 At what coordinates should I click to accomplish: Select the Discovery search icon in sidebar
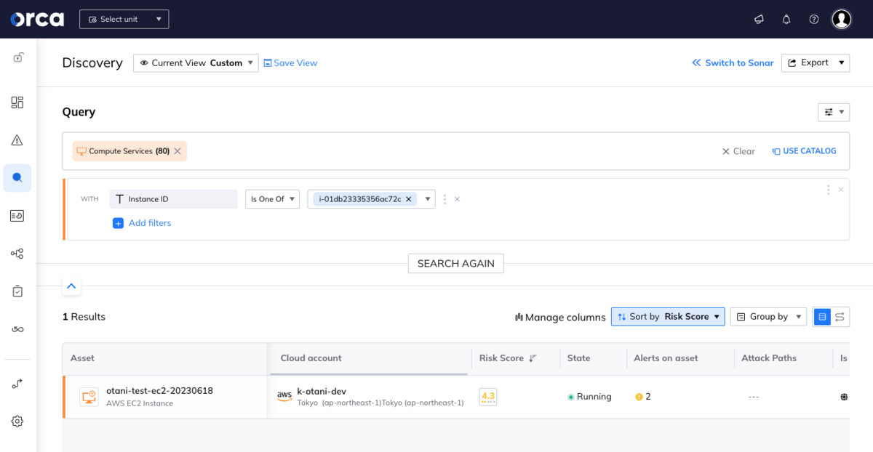pos(17,177)
